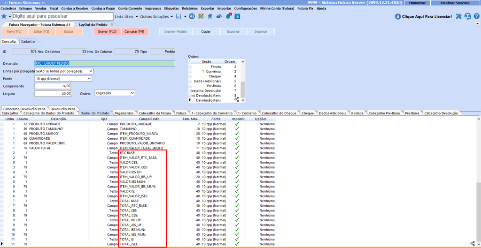Toggle Imprimir checkmark for TOTAL_ISEL: row
Screen dimensions: 481x248
click(237, 244)
